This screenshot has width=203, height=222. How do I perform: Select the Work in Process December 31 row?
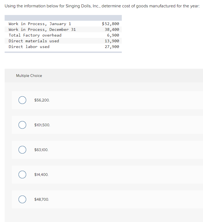click(x=63, y=29)
